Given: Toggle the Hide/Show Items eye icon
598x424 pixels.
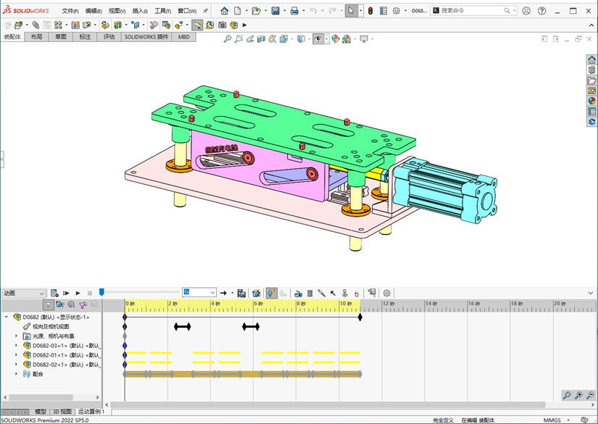Looking at the screenshot, I should click(318, 38).
